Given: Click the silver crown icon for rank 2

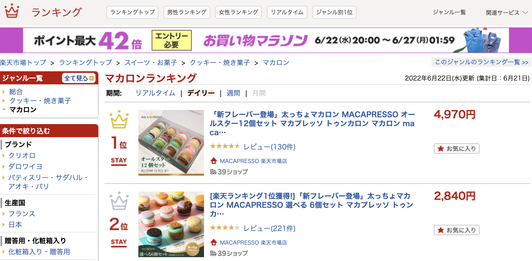Looking at the screenshot, I should pyautogui.click(x=119, y=201).
